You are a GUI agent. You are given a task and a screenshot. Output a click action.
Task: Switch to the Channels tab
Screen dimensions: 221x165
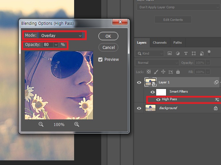click(159, 43)
